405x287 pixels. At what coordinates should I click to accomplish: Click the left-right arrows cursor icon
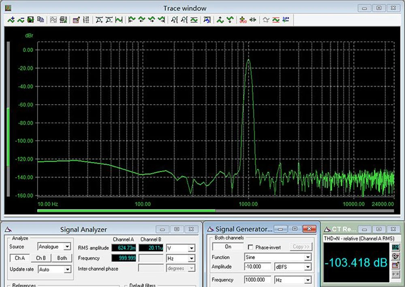click(253, 19)
